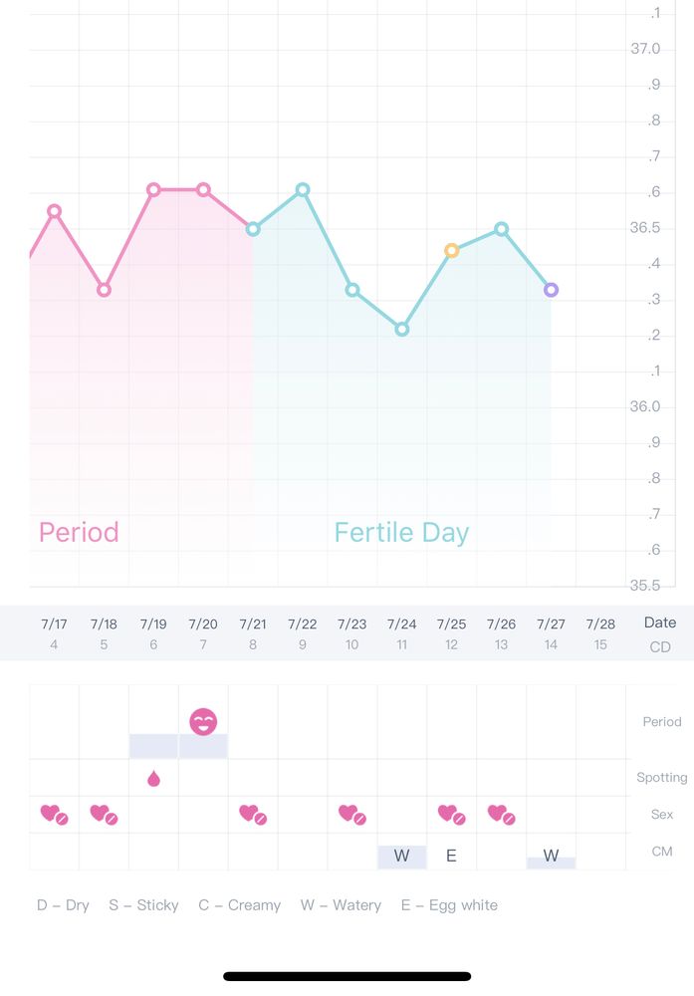
Task: Select the sex heart icon on 7/23
Action: click(352, 815)
